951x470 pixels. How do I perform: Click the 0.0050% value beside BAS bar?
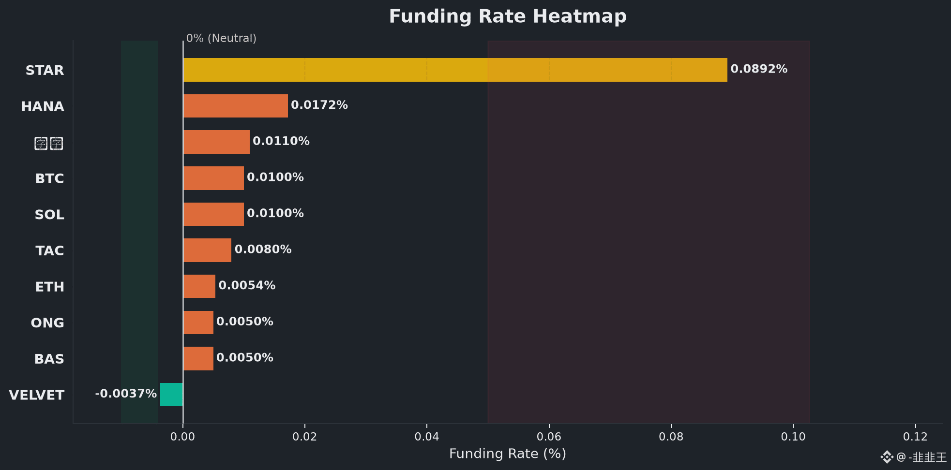(x=245, y=358)
